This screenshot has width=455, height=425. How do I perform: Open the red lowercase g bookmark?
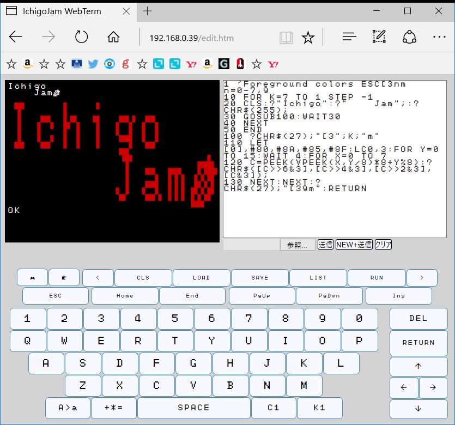(126, 64)
